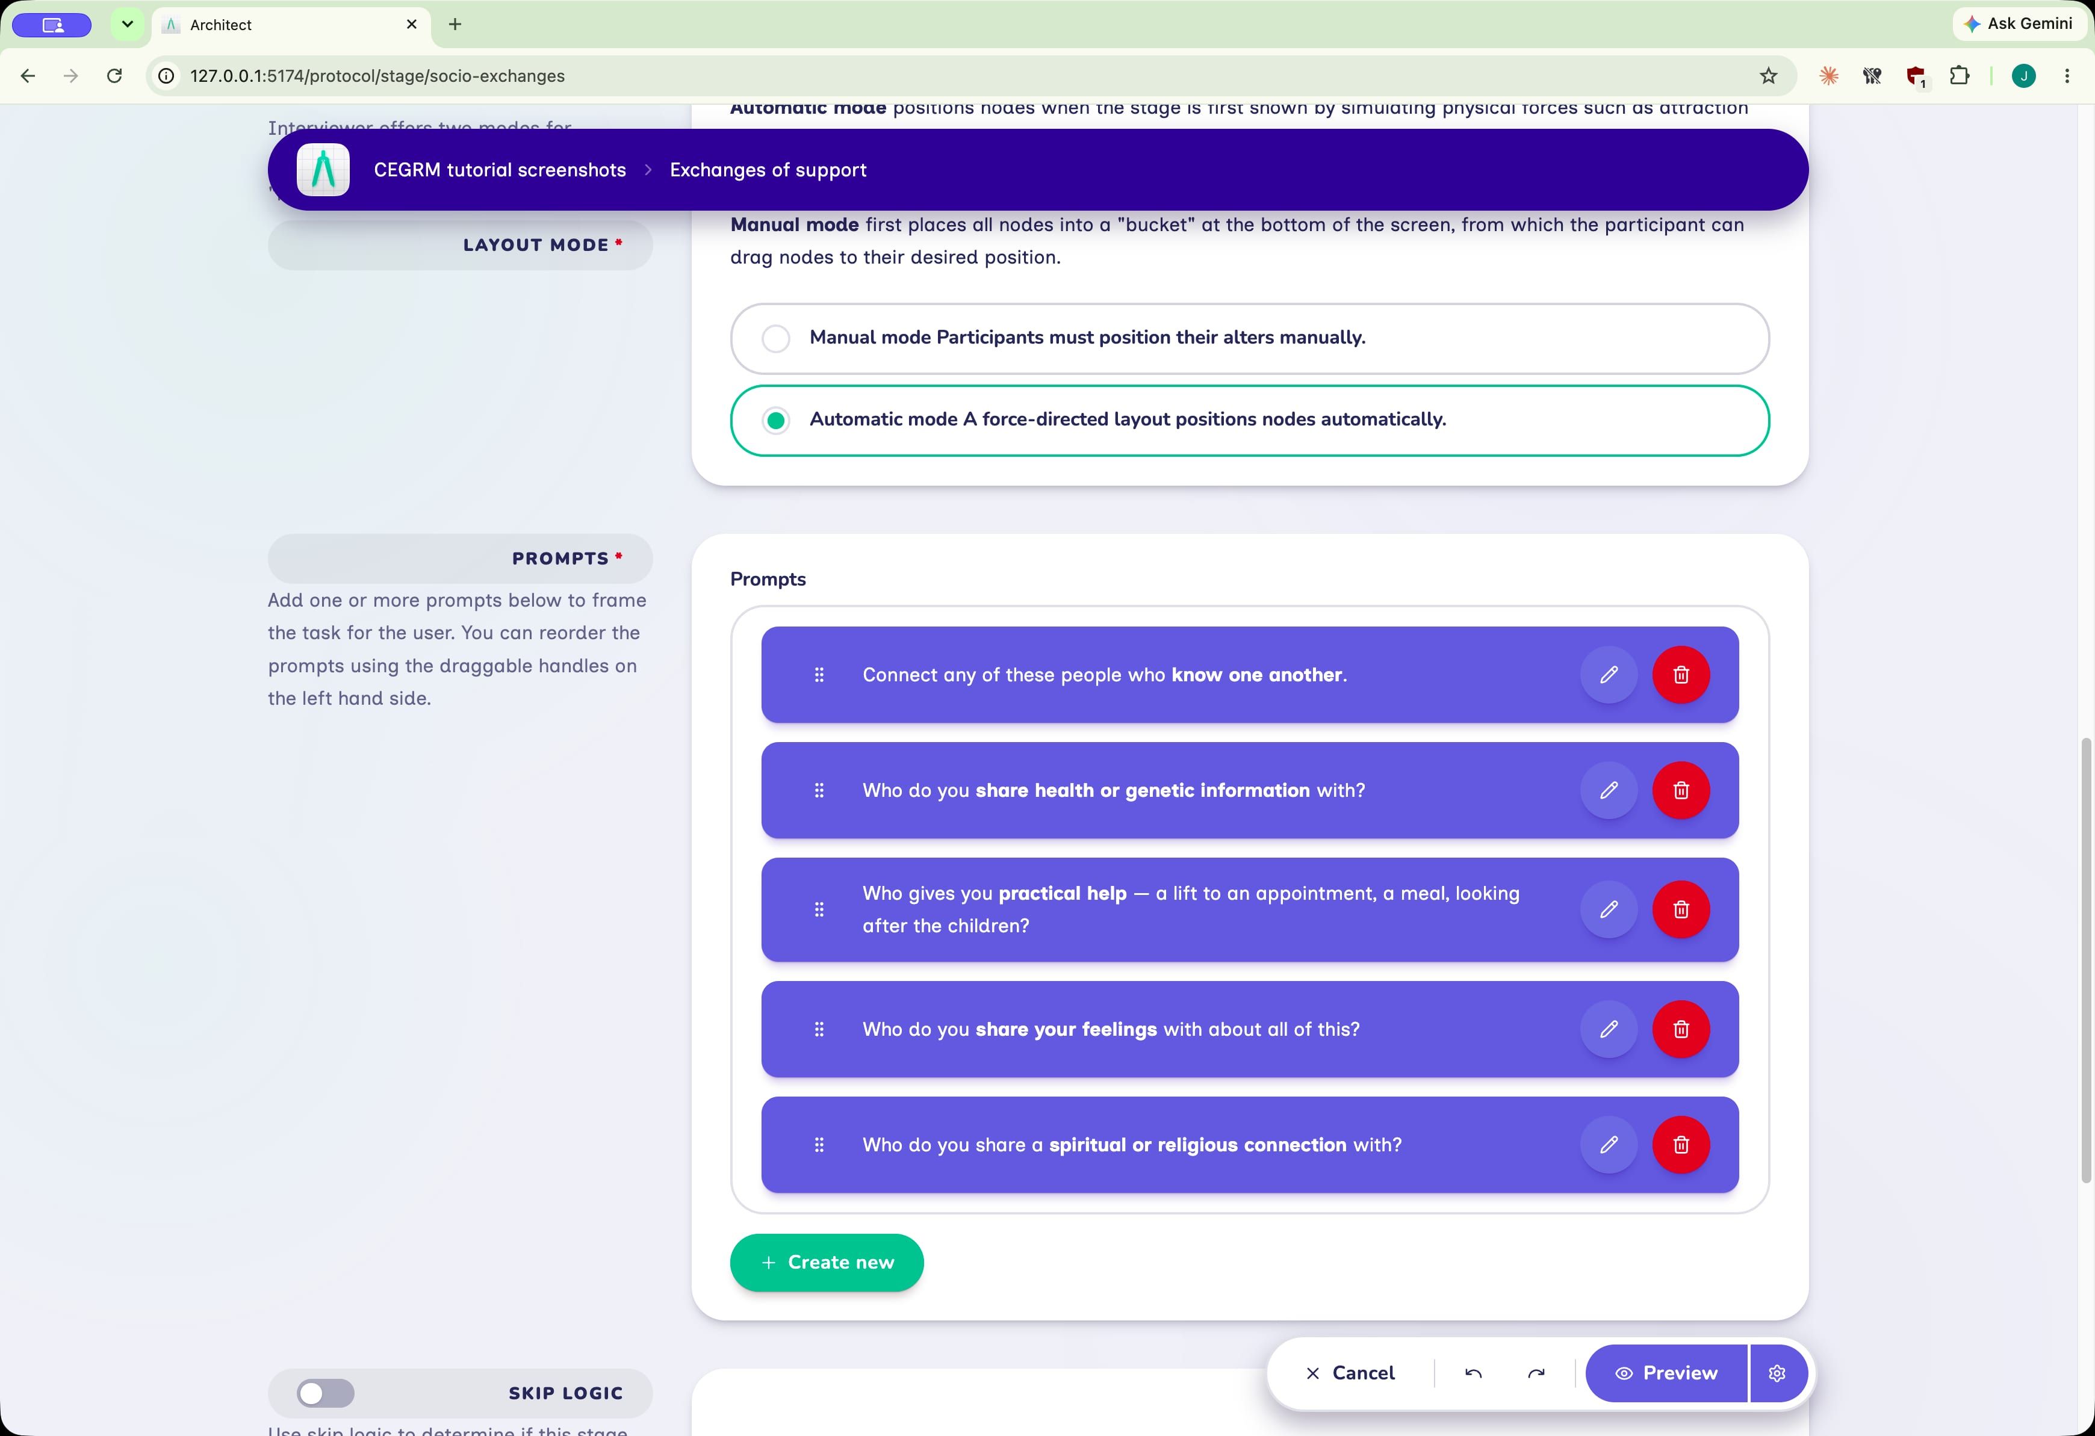The width and height of the screenshot is (2095, 1436).
Task: Click drag handle of 'know one another' prompt
Action: coord(819,674)
